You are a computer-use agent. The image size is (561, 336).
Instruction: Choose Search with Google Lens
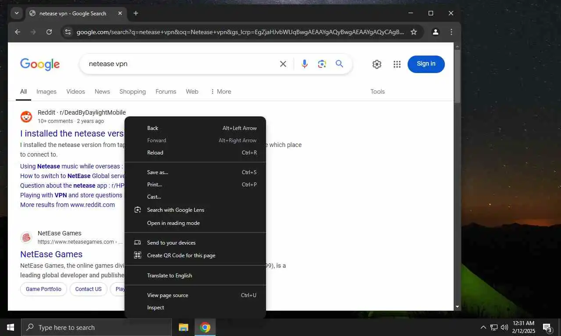click(195, 210)
